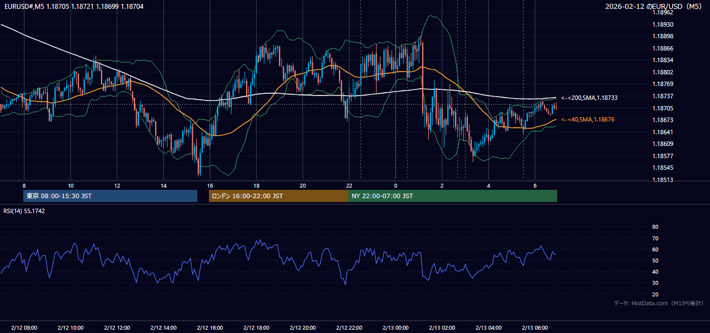The height and width of the screenshot is (333, 710).
Task: Click price axis value 1.18737
Action: [x=662, y=96]
